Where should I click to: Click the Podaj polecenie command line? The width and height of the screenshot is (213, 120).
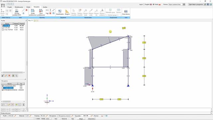pyautogui.click(x=106, y=113)
